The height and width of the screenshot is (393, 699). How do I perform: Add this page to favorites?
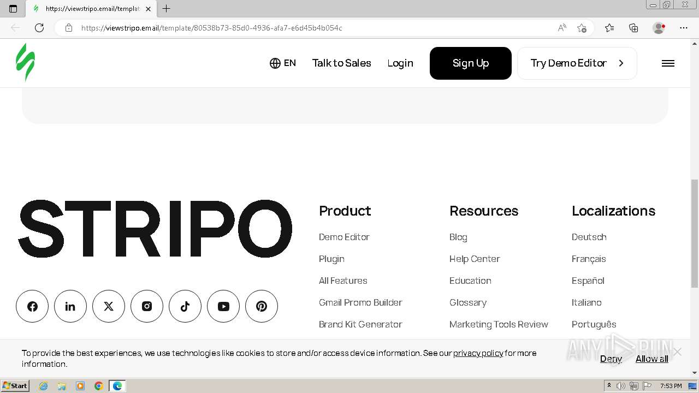582,28
